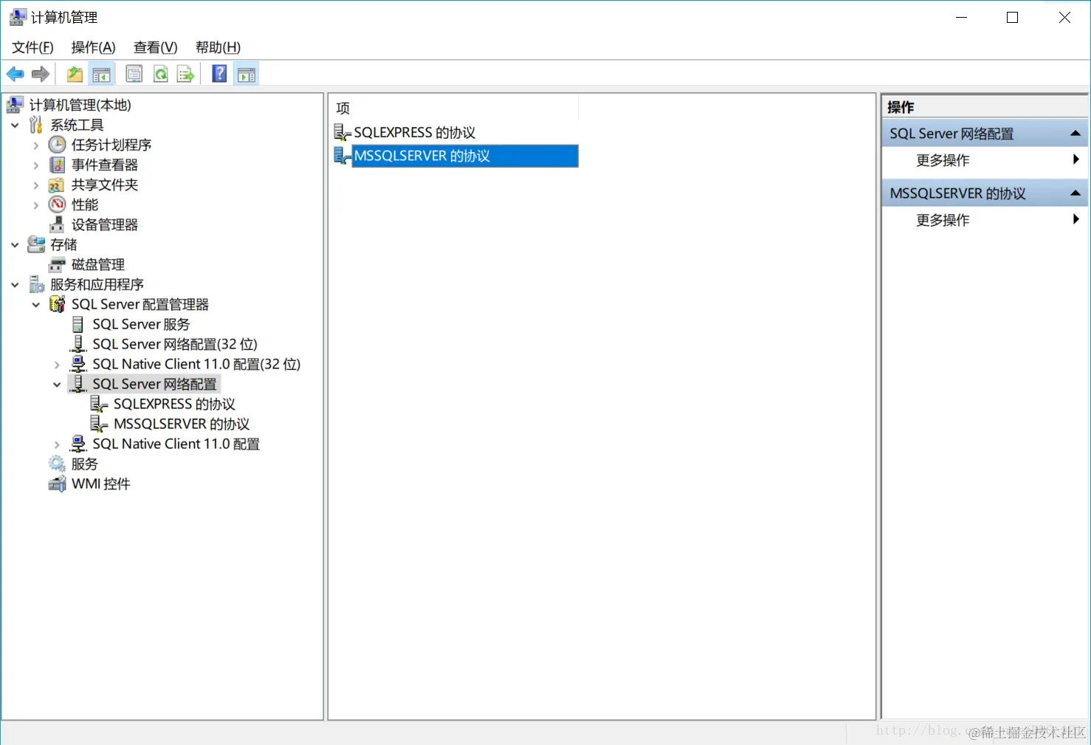Click the 存储 icon

pyautogui.click(x=36, y=244)
